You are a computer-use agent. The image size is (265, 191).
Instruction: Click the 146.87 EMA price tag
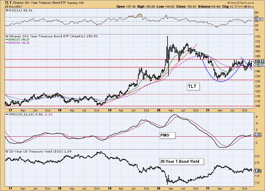coord(259,64)
